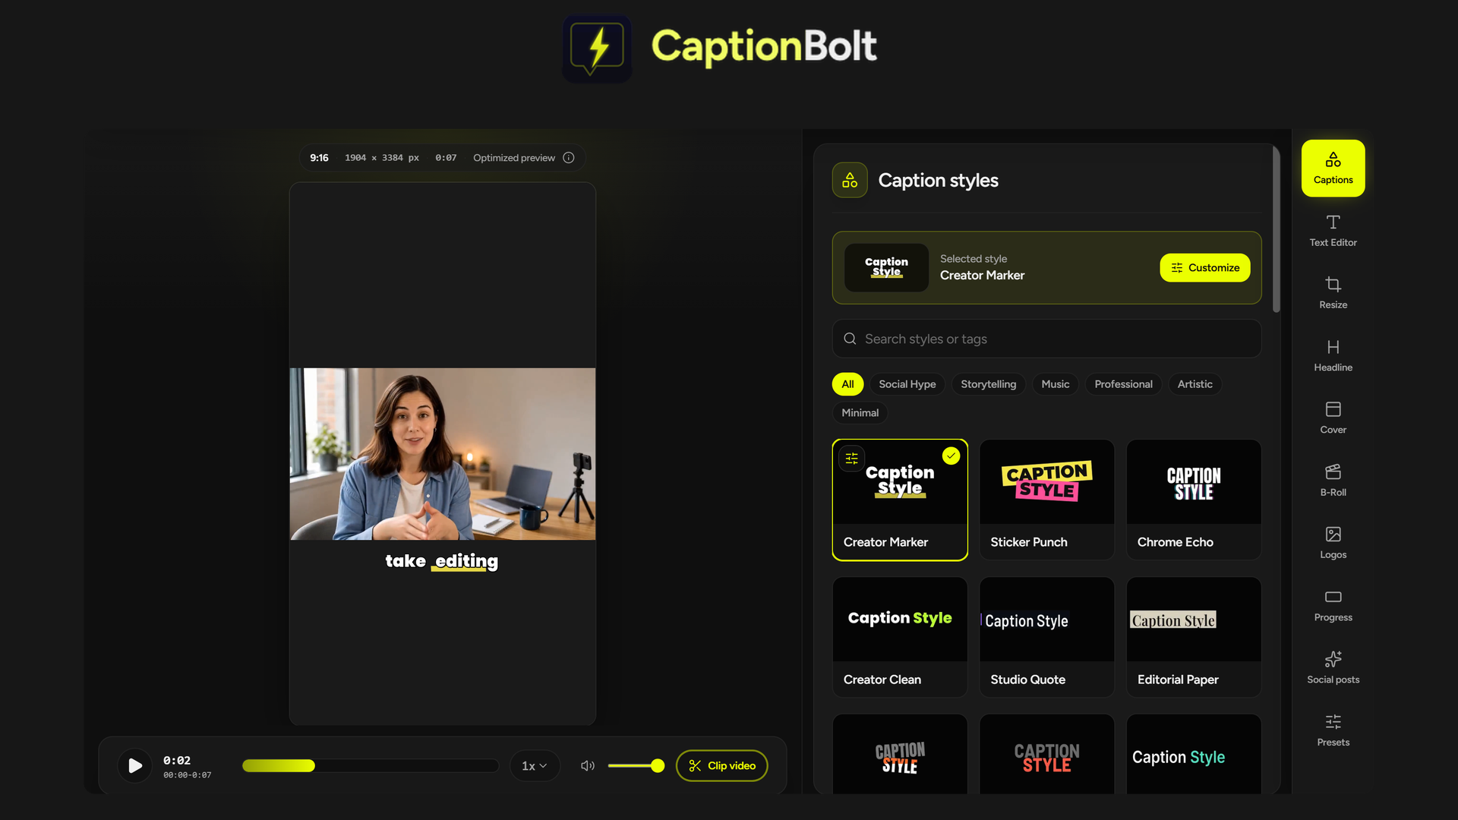Filter styles by Professional tag
Screen dimensions: 1458x820
click(1123, 384)
